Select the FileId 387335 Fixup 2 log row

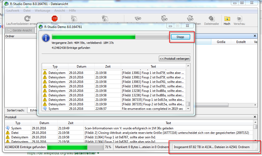point(114,104)
